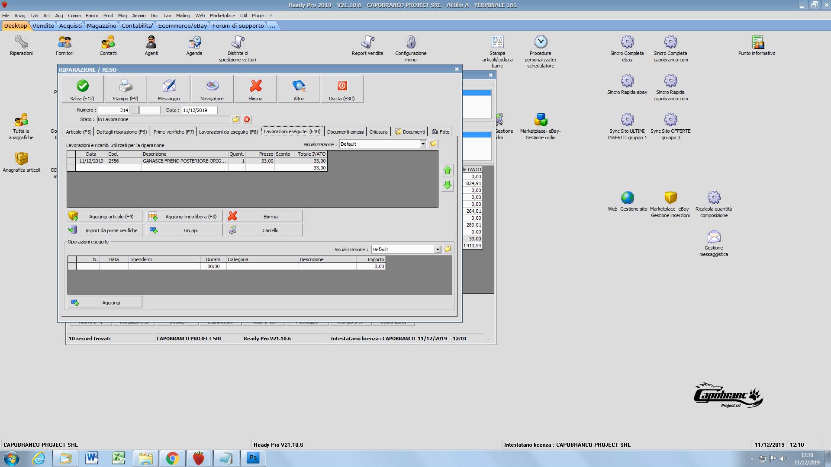Click the Data field showing 11/12/2019

[x=200, y=110]
